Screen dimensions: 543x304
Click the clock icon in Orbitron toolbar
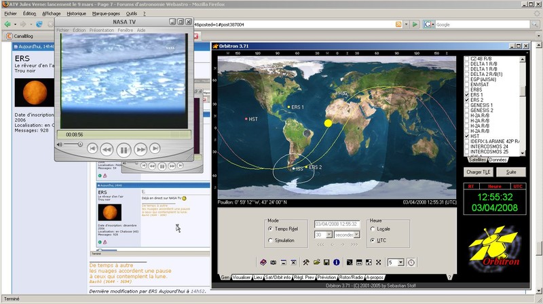coord(411,263)
